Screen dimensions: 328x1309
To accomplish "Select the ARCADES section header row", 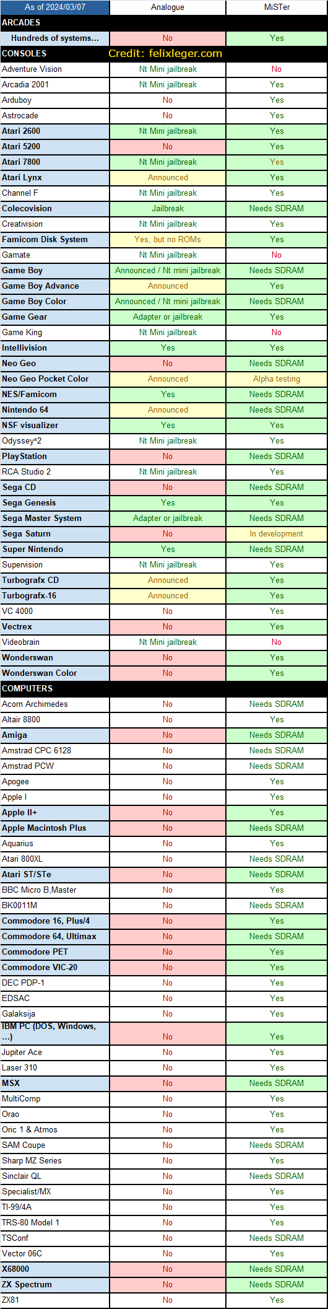I will 164,22.
